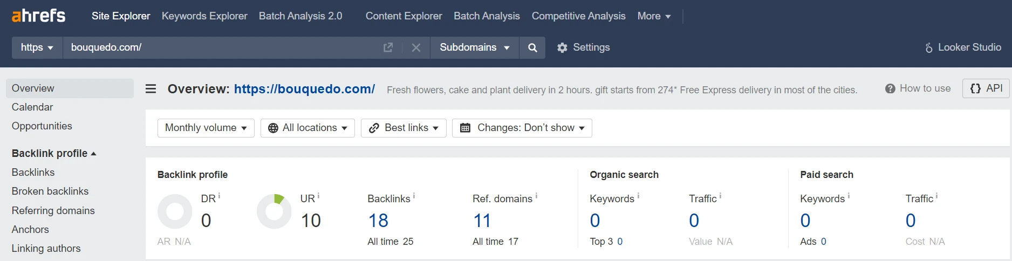Click the Top 3 keywords value 0
Viewport: 1012px width, 261px height.
click(x=620, y=242)
